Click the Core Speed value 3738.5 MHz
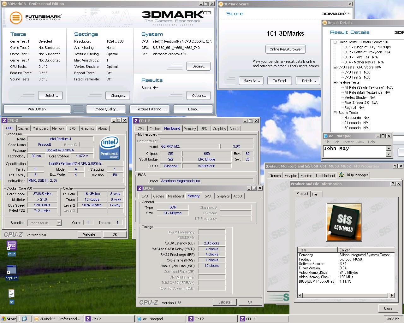 (x=42, y=194)
